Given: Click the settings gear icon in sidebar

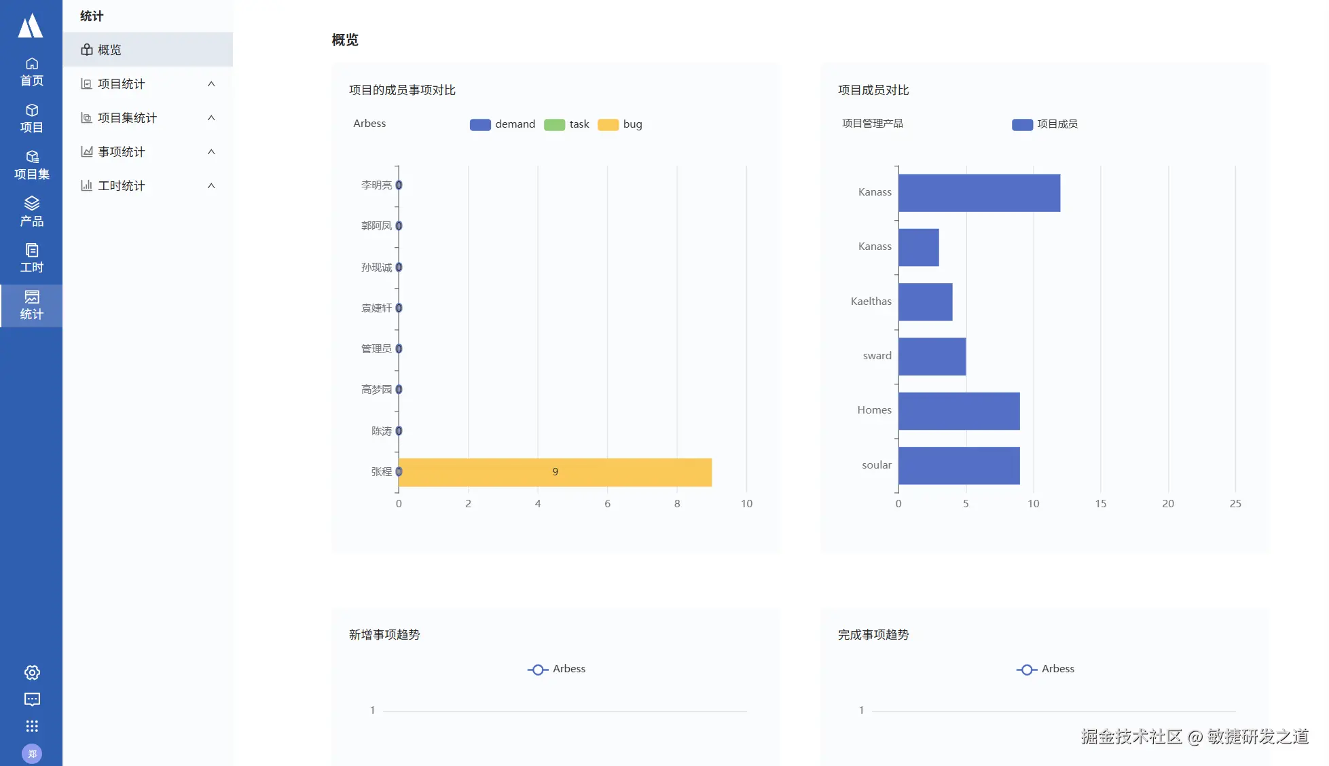Looking at the screenshot, I should click(32, 672).
